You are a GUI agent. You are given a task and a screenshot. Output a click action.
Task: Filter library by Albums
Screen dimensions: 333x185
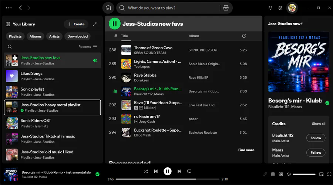(36, 36)
